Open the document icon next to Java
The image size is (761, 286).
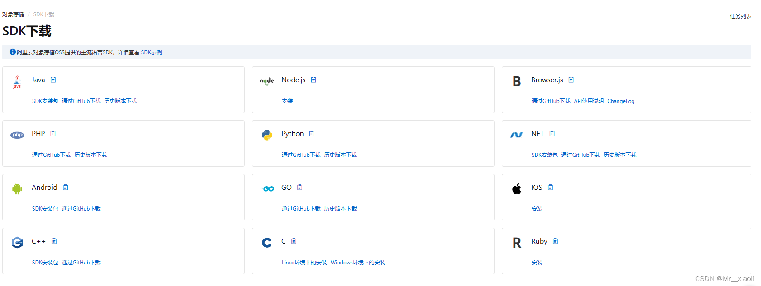(53, 80)
